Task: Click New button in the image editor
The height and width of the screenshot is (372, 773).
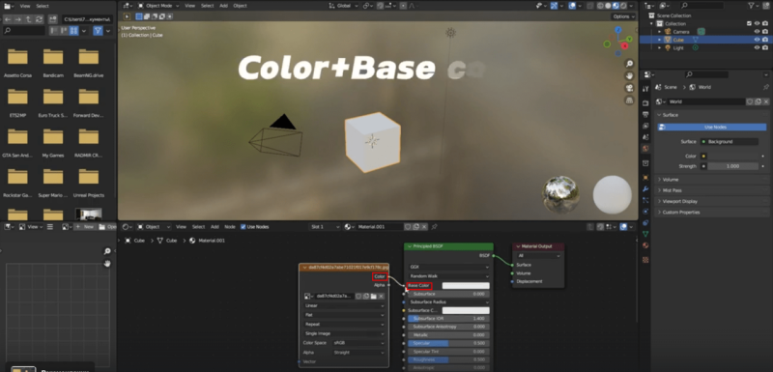Action: coord(85,227)
